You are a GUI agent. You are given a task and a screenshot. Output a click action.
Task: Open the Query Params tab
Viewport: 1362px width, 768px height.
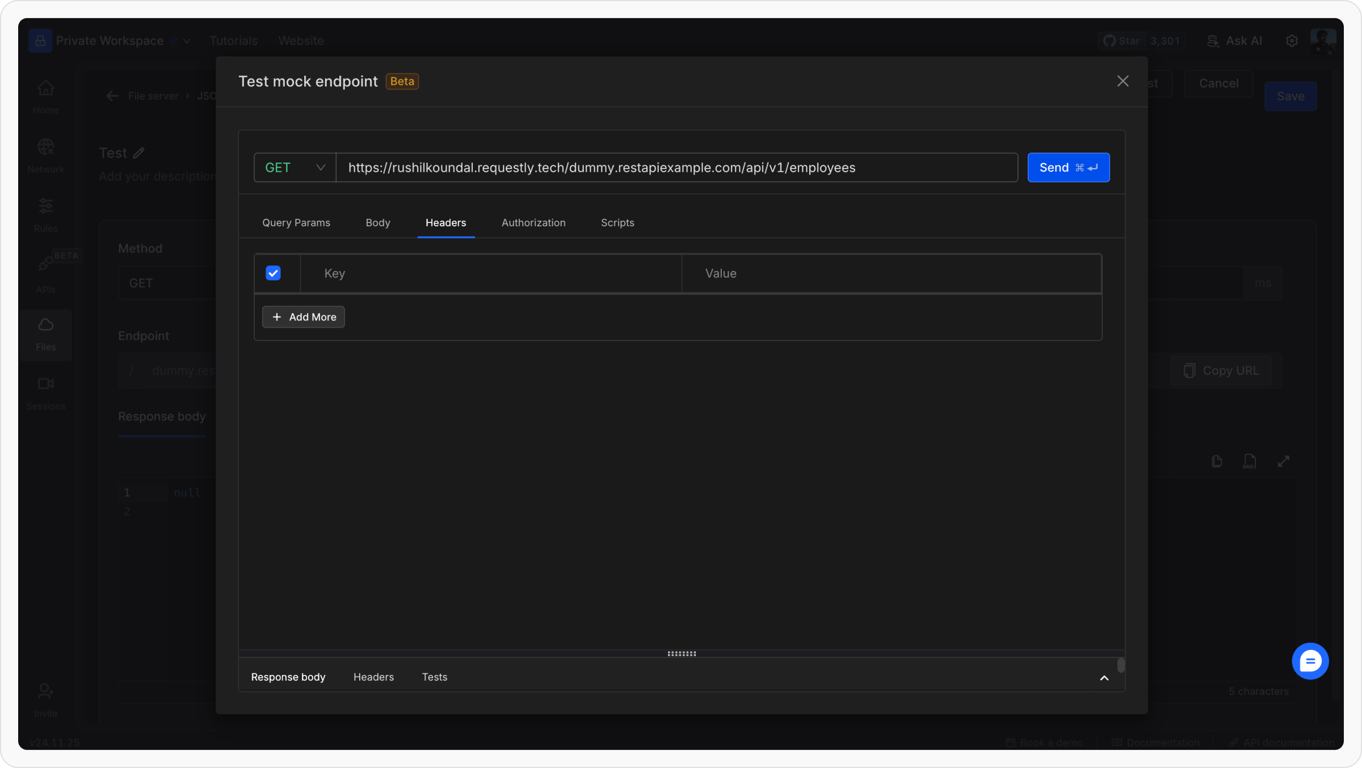(x=296, y=223)
